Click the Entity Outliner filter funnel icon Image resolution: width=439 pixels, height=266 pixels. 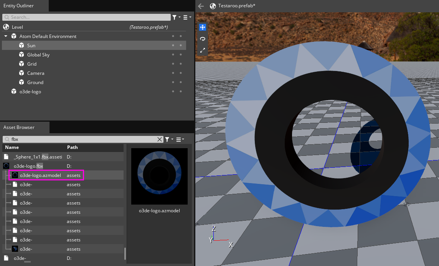pos(175,17)
